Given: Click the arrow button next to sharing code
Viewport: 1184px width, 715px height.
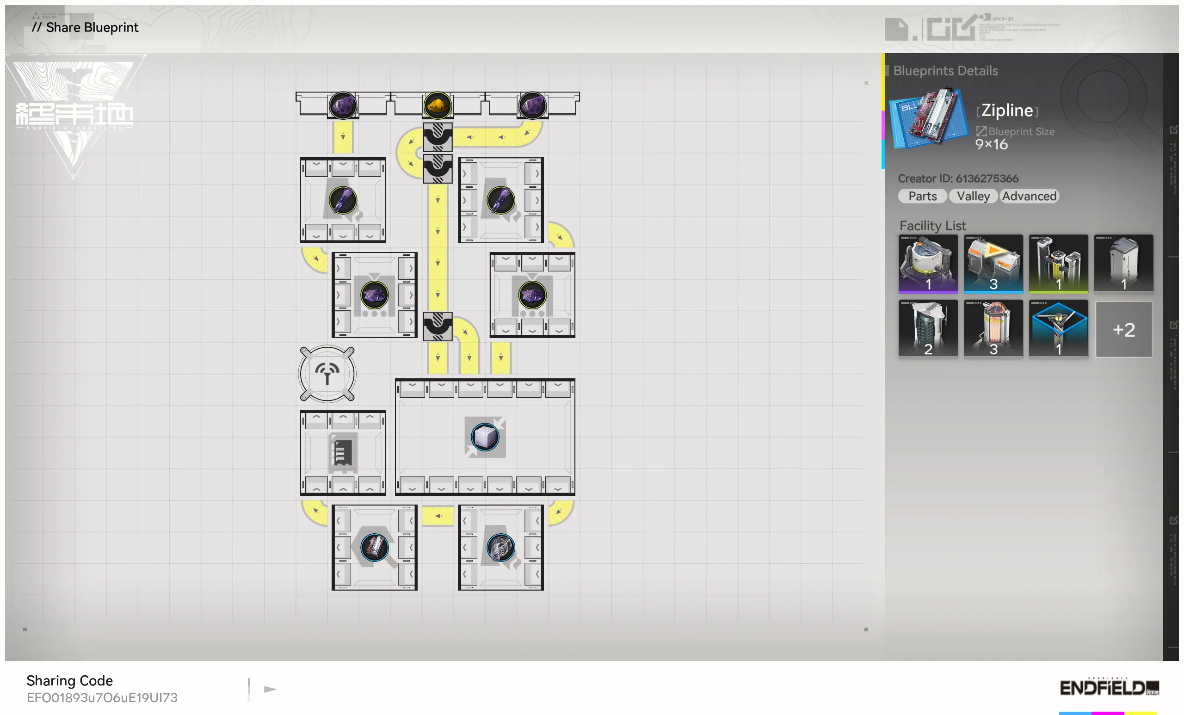Looking at the screenshot, I should point(270,689).
